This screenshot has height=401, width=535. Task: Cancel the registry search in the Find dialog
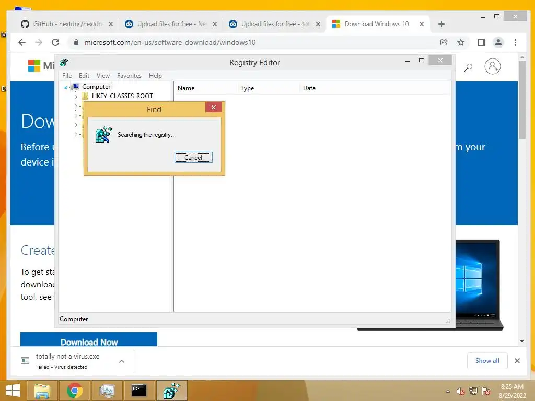point(193,158)
